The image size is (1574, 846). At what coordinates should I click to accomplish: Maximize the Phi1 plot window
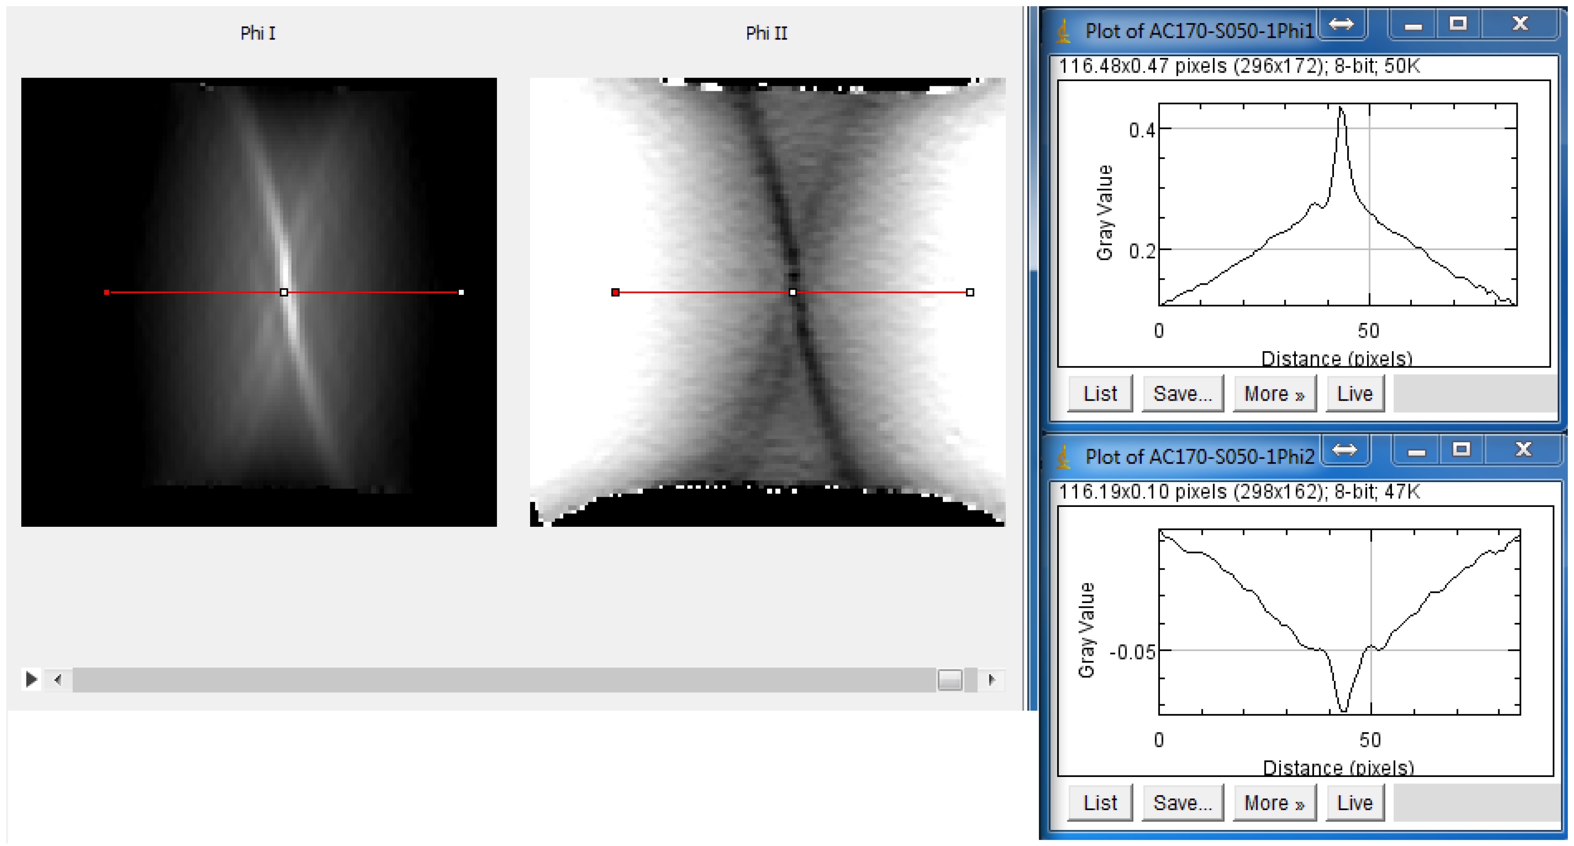pos(1458,24)
